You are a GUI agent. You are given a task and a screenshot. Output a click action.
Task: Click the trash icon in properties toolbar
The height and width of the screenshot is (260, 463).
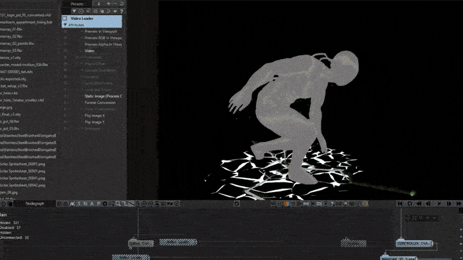(x=102, y=11)
